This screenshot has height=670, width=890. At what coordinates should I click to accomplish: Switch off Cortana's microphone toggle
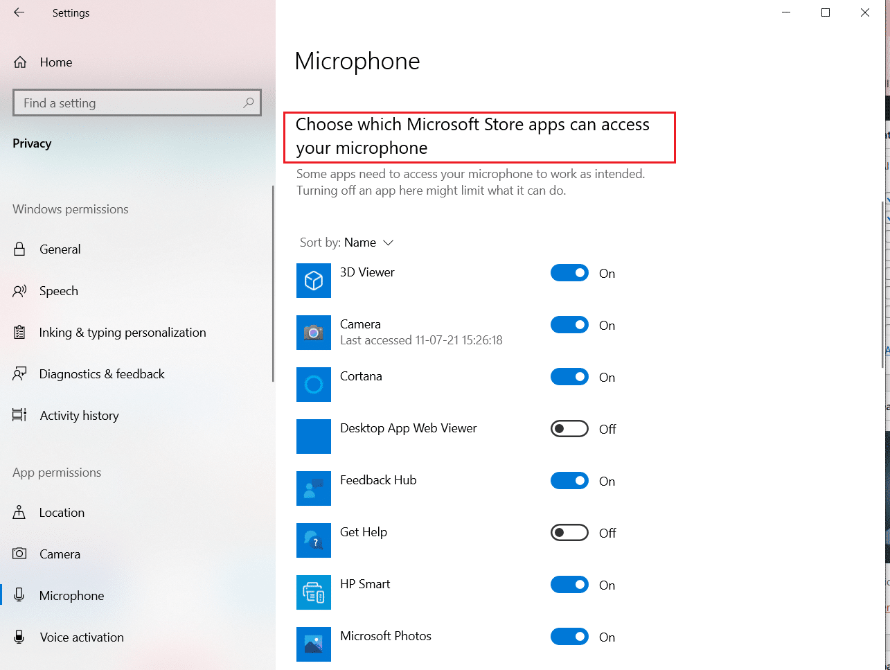[x=569, y=377]
